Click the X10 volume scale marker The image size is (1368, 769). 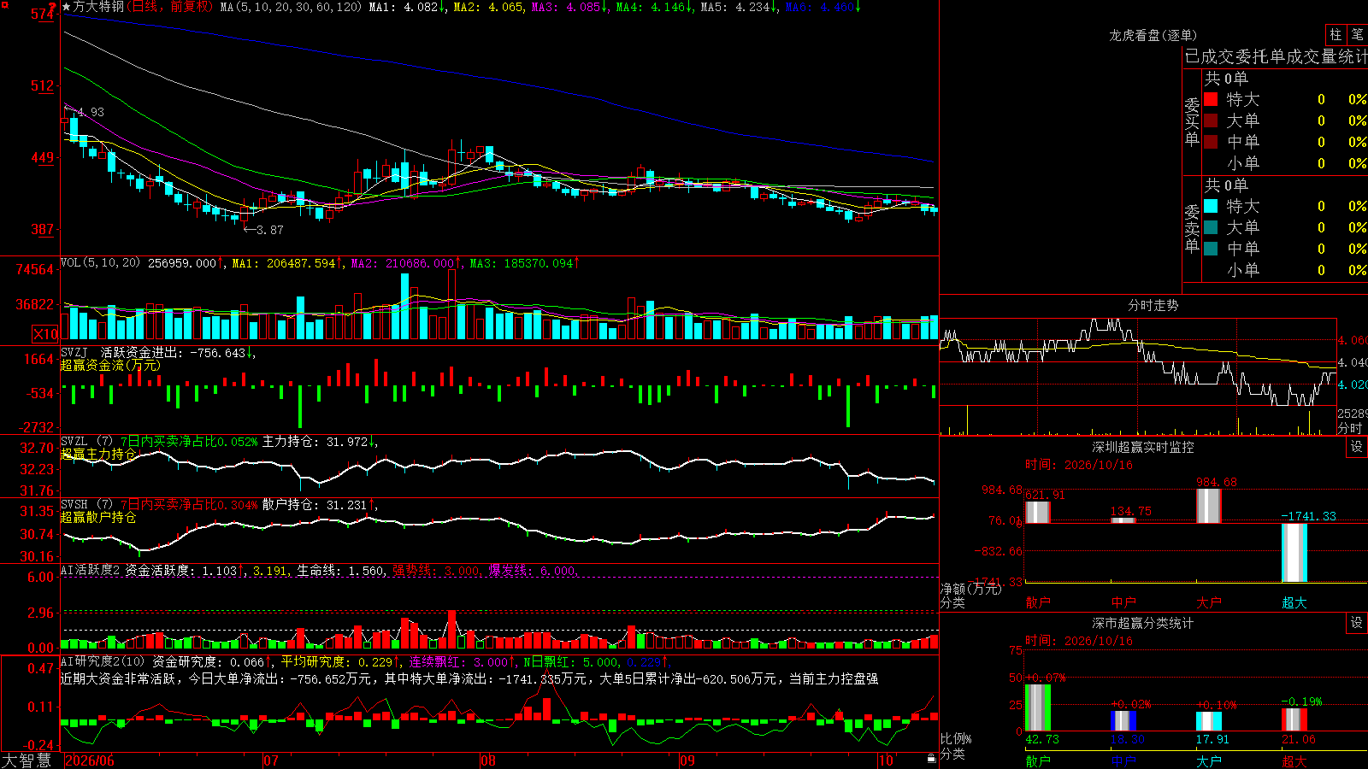45,334
